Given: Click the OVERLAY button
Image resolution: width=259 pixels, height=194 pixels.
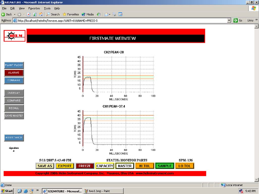Looking at the screenshot, I should (x=14, y=93).
